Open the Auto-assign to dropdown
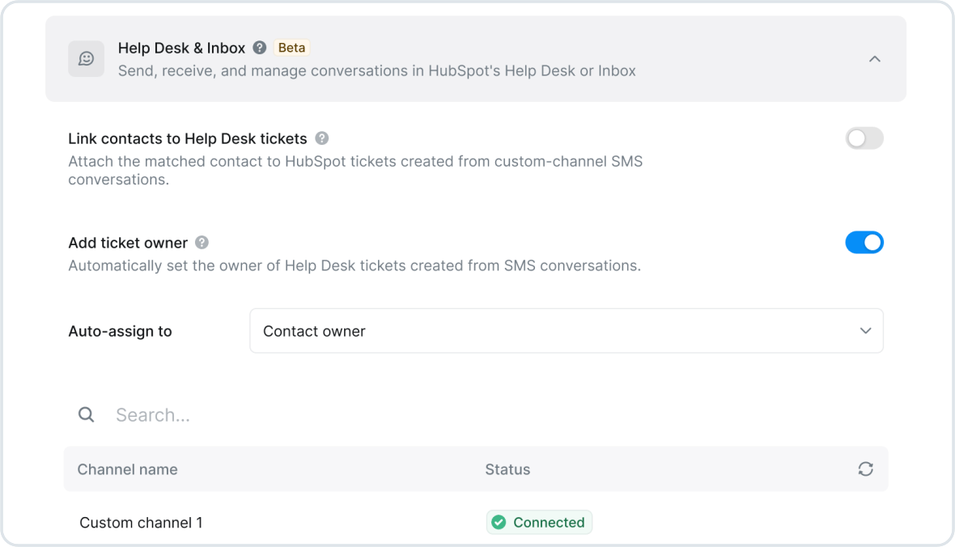955x547 pixels. (x=567, y=331)
